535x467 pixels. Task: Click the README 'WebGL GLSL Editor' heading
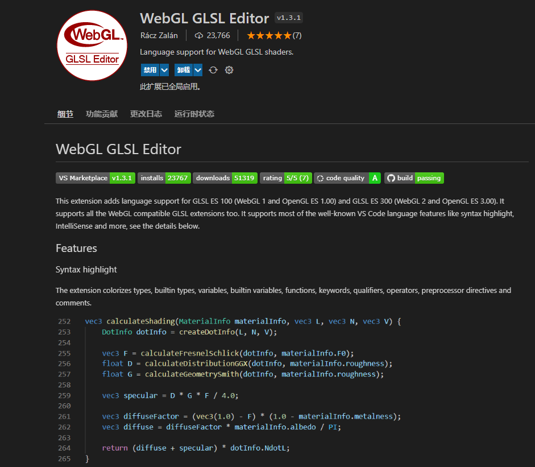[118, 149]
